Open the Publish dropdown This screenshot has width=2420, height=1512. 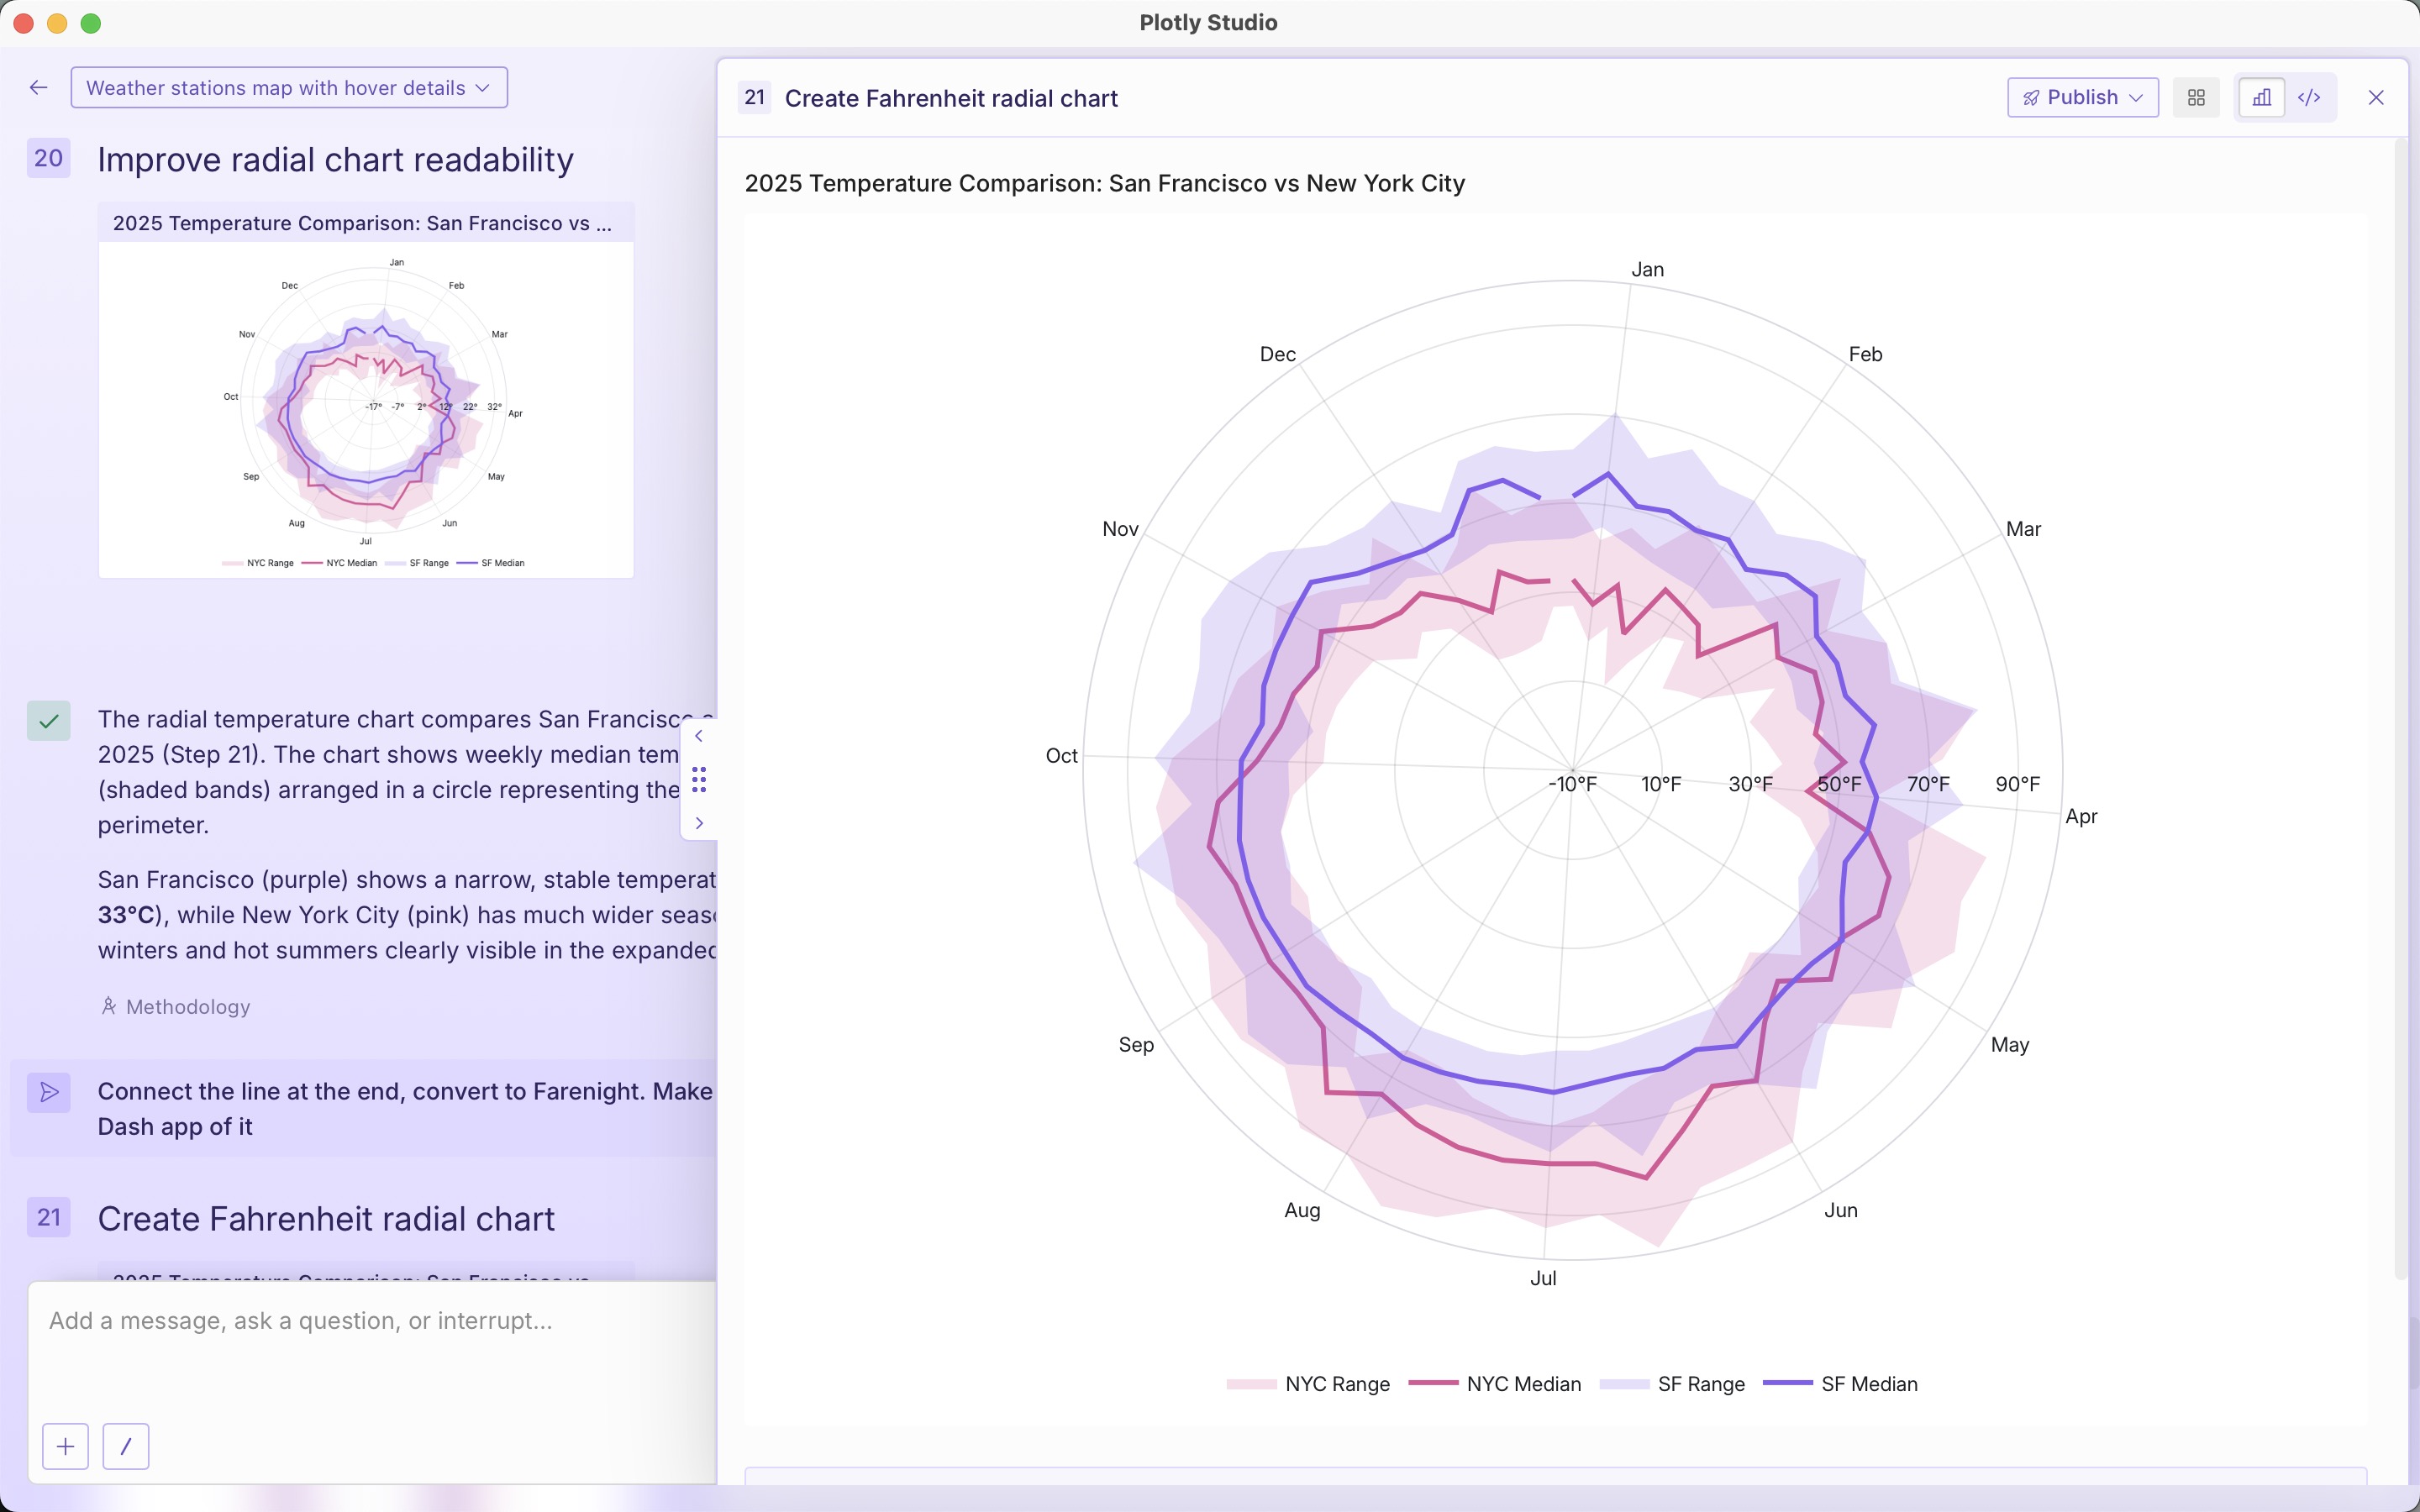(2082, 97)
